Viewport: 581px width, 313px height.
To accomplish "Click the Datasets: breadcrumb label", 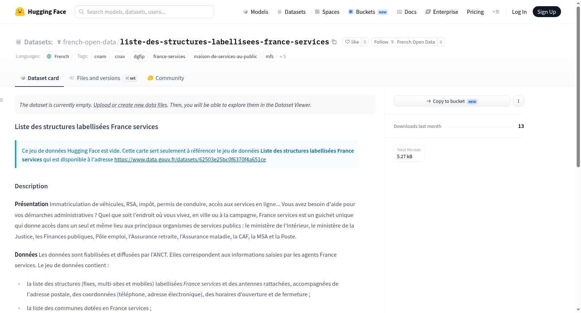I will coord(38,42).
